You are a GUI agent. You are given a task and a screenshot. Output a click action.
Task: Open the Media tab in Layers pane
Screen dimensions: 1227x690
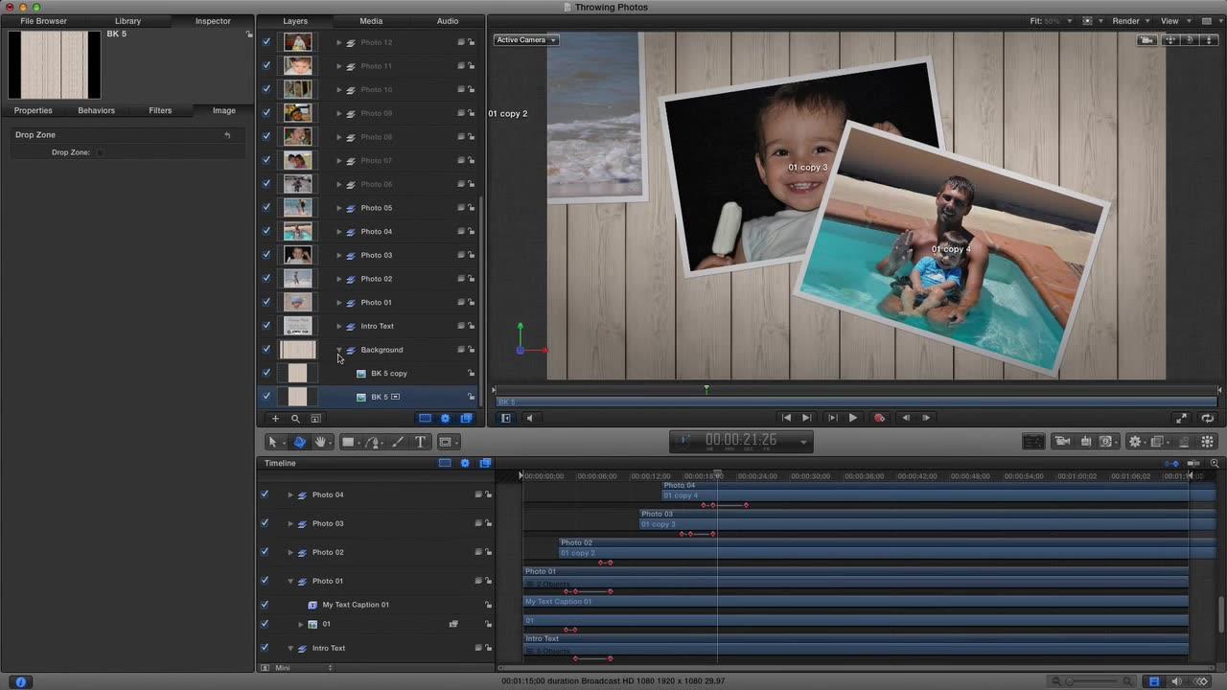click(371, 20)
